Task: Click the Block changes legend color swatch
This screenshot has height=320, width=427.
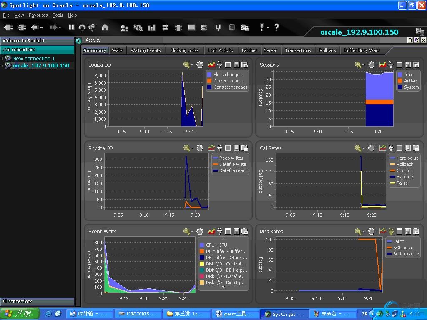Action: (x=209, y=75)
